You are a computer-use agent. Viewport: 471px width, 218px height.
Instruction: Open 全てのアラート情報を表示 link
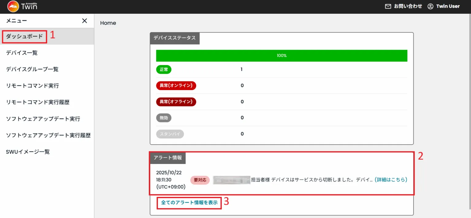(189, 203)
